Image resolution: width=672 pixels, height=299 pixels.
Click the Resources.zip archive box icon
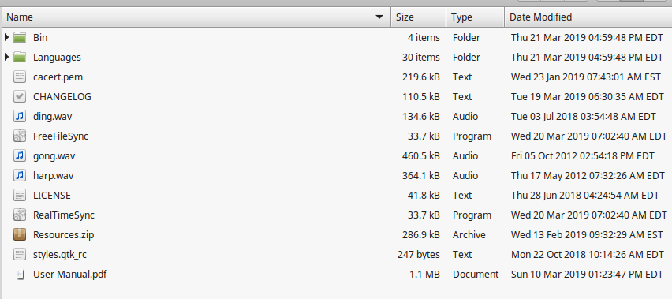click(x=20, y=235)
